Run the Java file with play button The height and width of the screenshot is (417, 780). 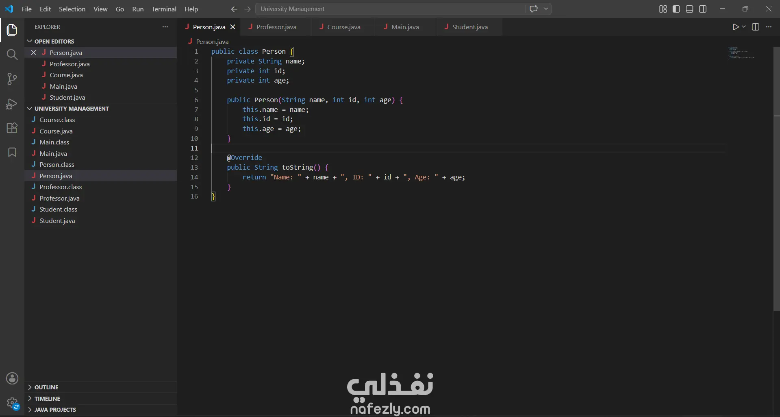click(735, 27)
